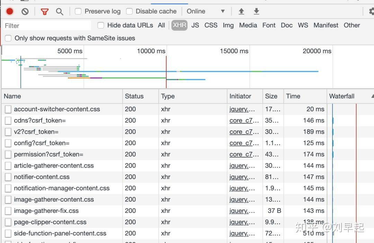Tick the Hide data URLs checkbox
Image resolution: width=374 pixels, height=243 pixels.
101,25
